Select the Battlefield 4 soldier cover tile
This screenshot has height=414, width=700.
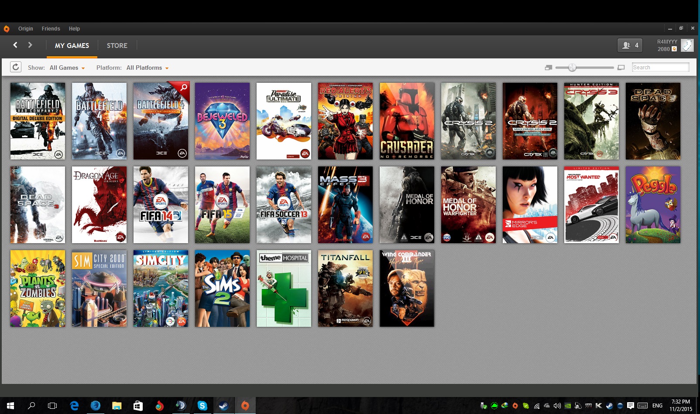[x=100, y=121]
